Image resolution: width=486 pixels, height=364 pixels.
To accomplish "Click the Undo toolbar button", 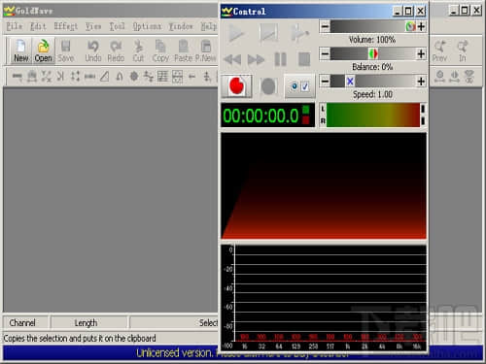I will pos(93,50).
